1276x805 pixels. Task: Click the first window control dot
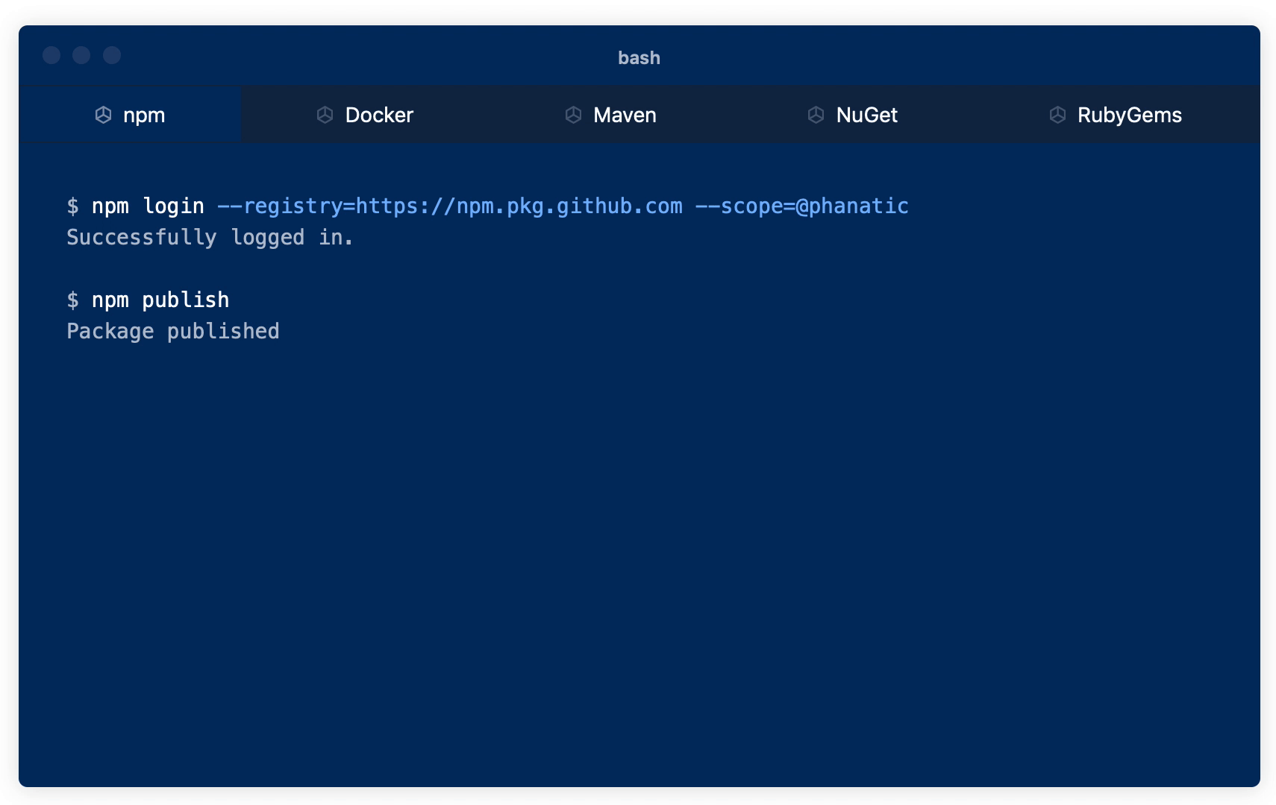pyautogui.click(x=51, y=55)
